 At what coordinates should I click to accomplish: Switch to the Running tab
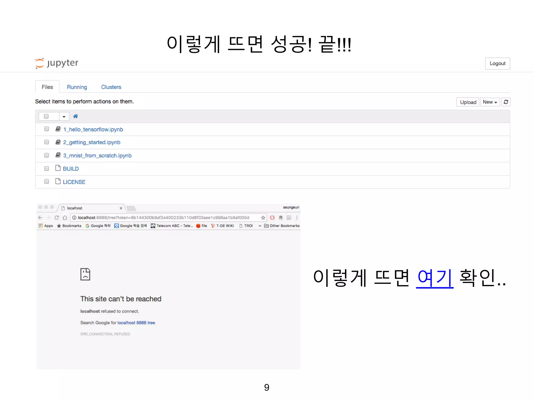77,87
